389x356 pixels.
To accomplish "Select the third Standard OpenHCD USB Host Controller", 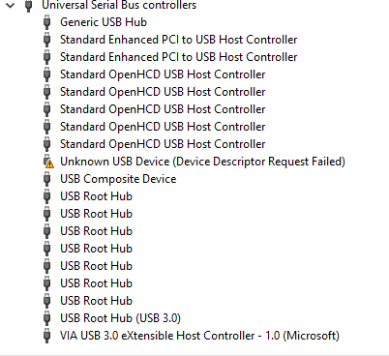I will (x=163, y=109).
